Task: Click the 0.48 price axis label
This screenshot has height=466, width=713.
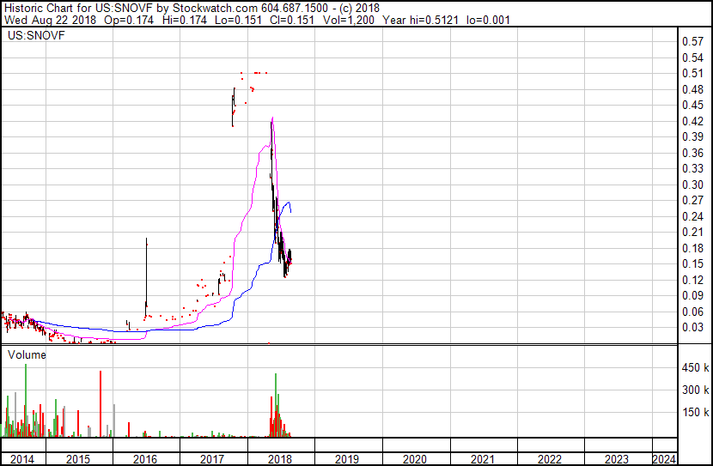Action: pyautogui.click(x=693, y=89)
